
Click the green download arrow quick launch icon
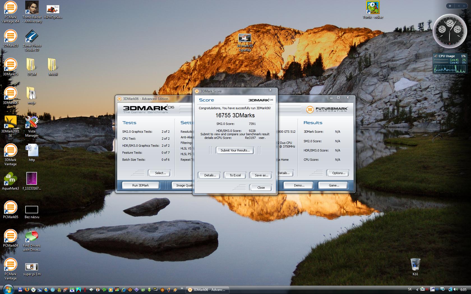point(149,290)
